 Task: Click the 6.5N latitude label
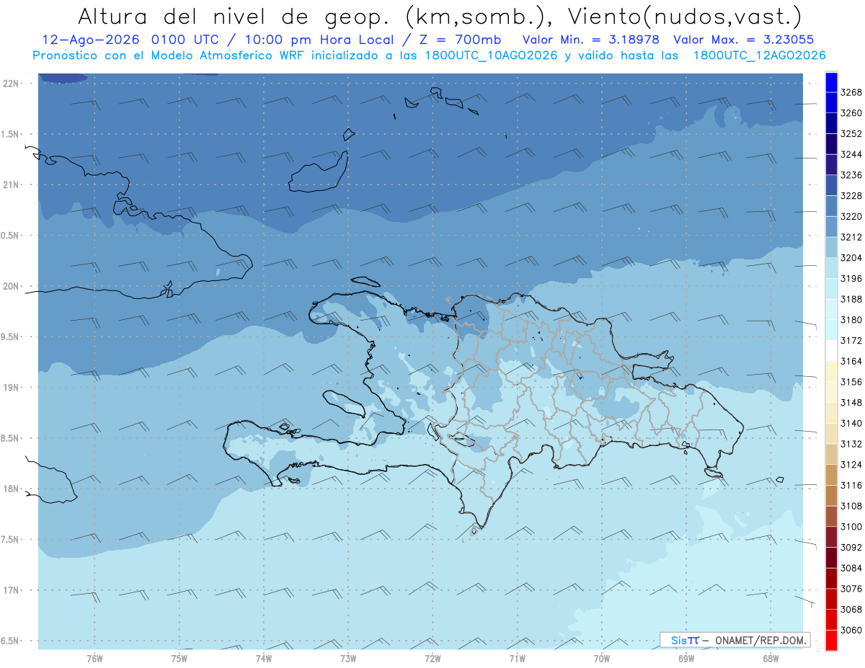click(11, 641)
